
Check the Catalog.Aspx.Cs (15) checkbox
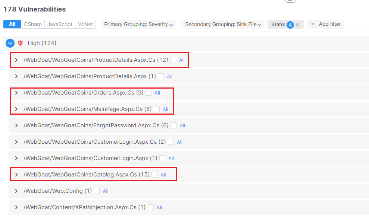[154, 175]
